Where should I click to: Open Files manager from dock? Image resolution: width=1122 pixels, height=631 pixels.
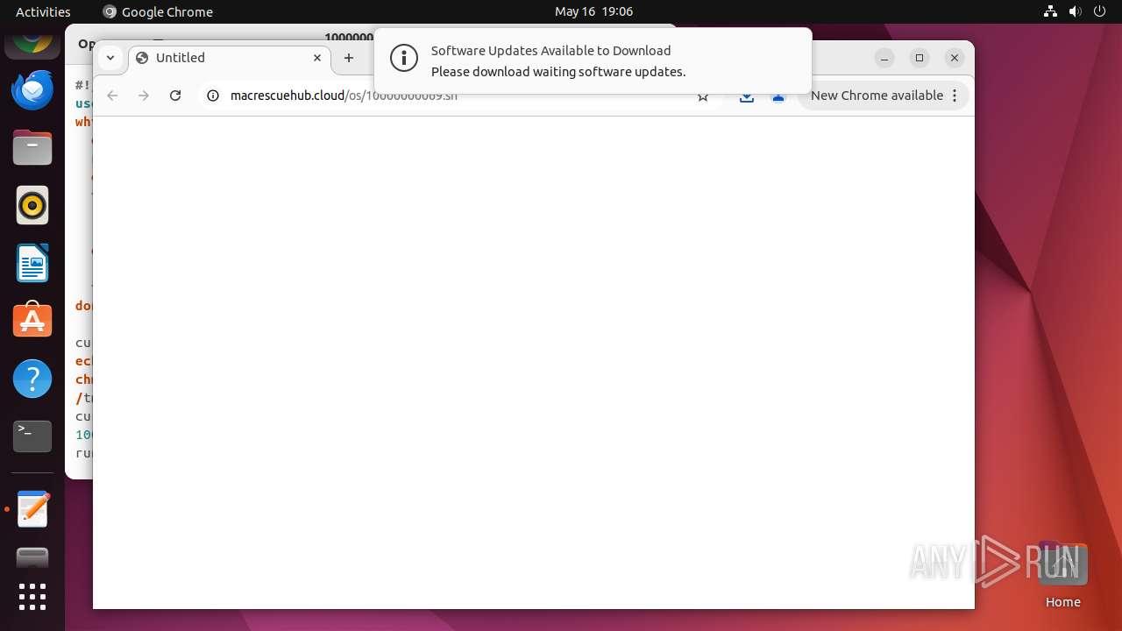pos(32,147)
